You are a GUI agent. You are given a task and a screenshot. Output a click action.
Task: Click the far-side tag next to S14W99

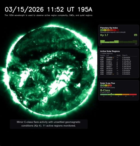(x=113, y=58)
